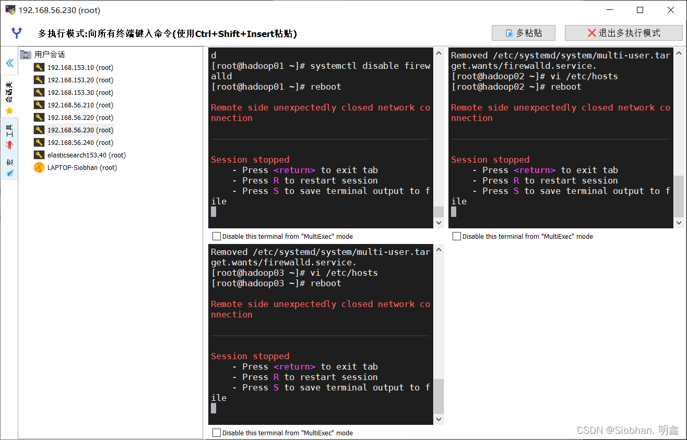Select session 192.168.56.240 (root) in the list
The image size is (687, 440).
(80, 142)
